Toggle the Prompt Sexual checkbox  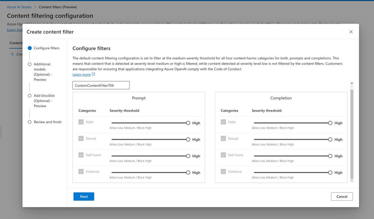pos(81,139)
